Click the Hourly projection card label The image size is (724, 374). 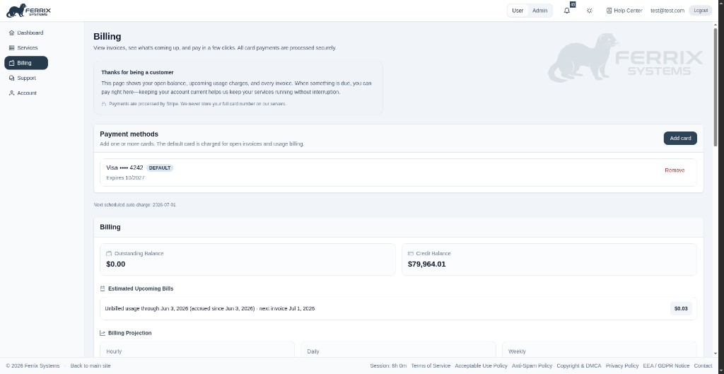114,351
